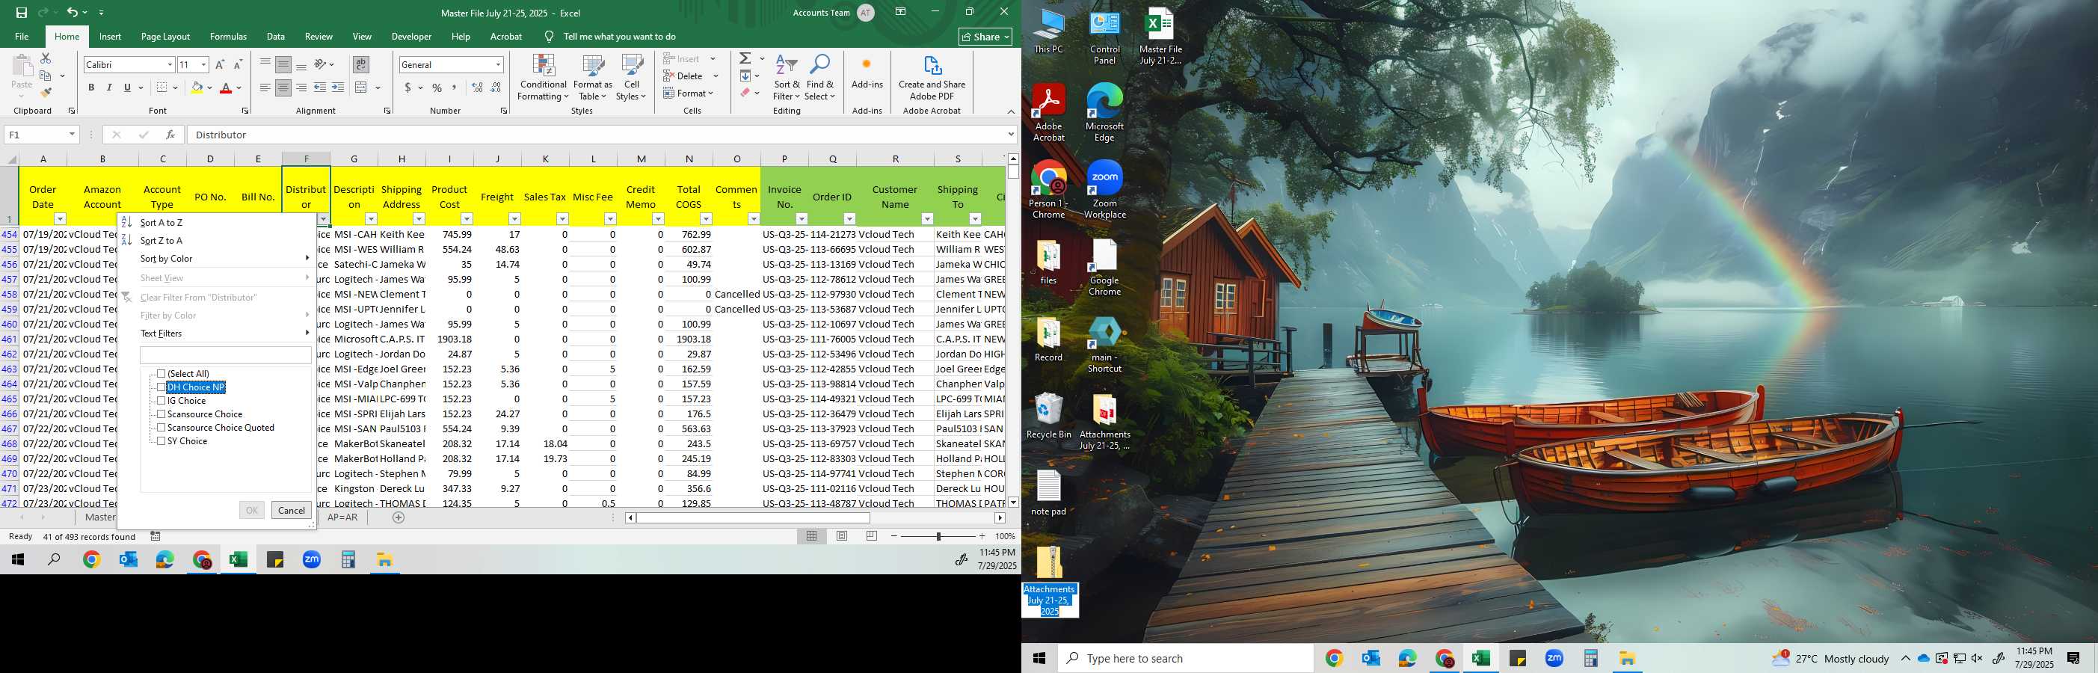Open Find & Select menu
Screen dimensions: 2098x673
pos(820,79)
